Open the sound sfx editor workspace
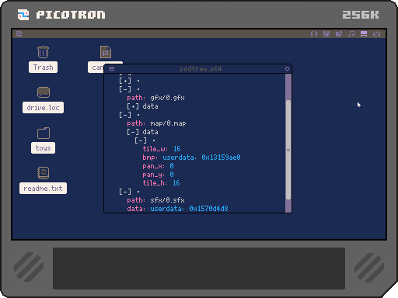The height and width of the screenshot is (298, 398). coord(351,34)
